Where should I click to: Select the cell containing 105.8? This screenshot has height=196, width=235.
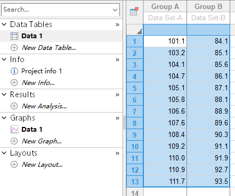coord(165,100)
